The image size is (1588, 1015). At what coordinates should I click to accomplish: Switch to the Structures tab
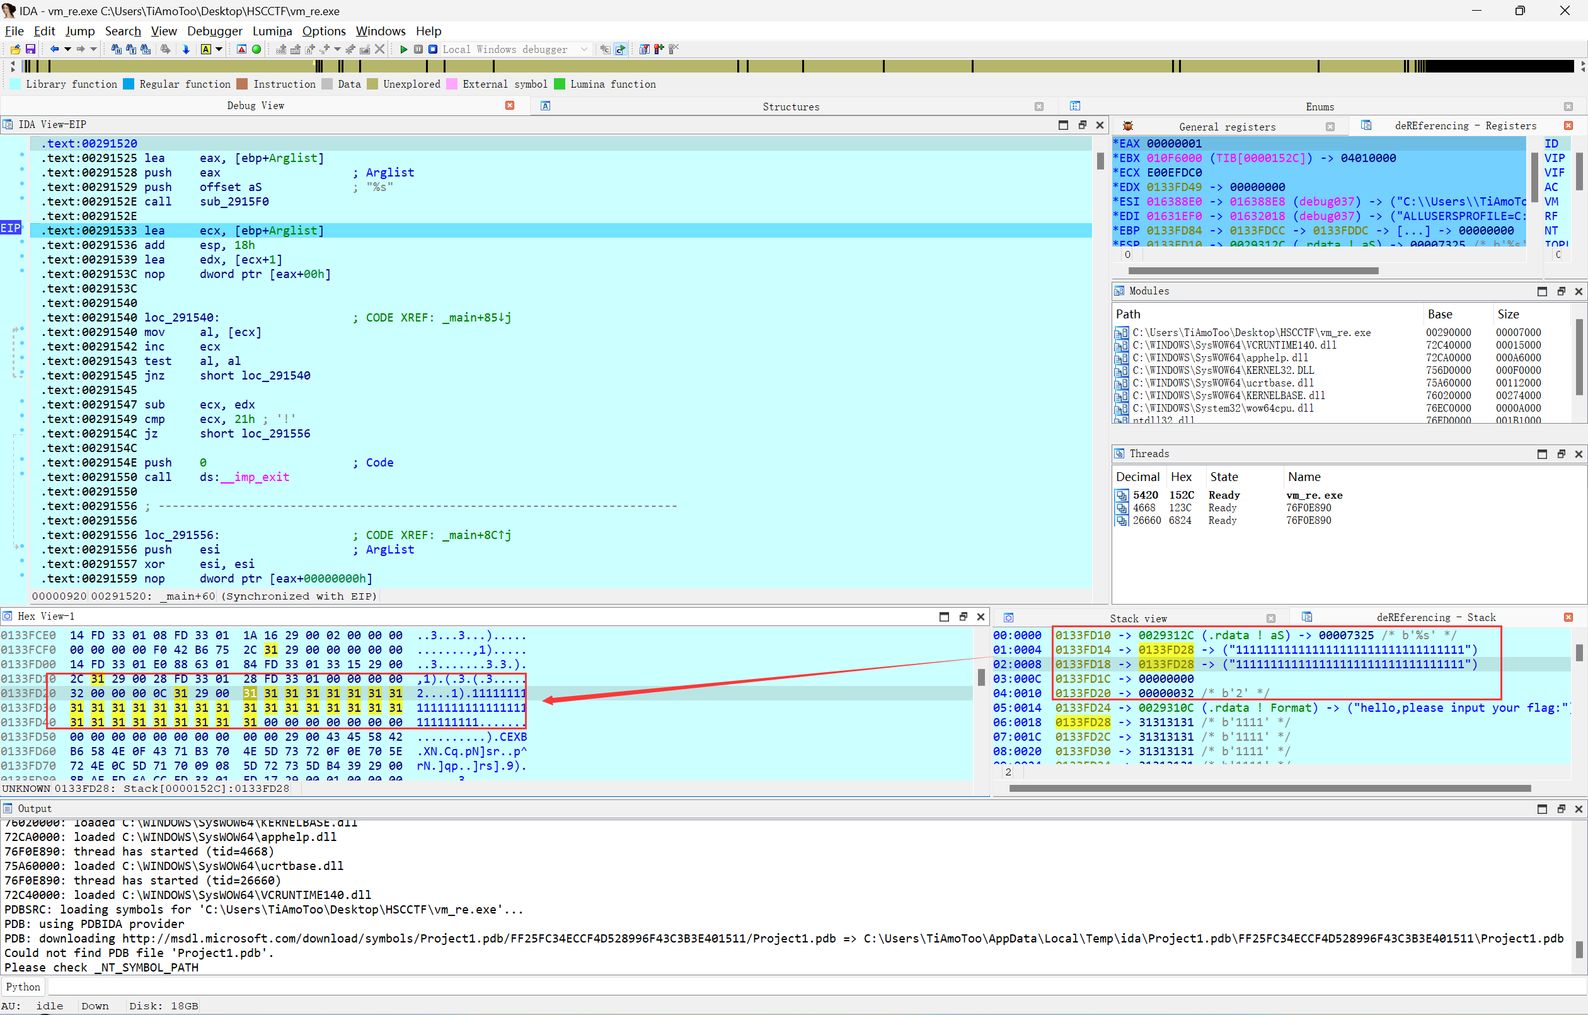tap(791, 107)
